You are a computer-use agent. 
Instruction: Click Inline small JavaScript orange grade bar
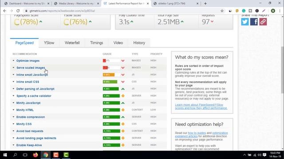click(x=109, y=75)
